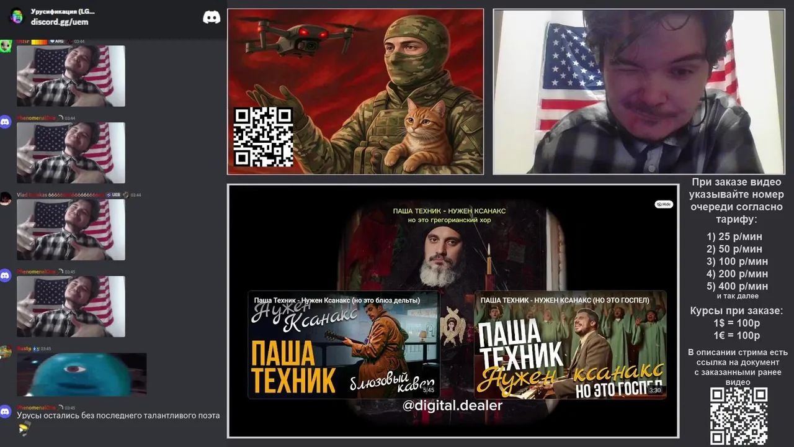Click the webcam feed with the American flag
Image resolution: width=794 pixels, height=447 pixels.
[x=638, y=91]
